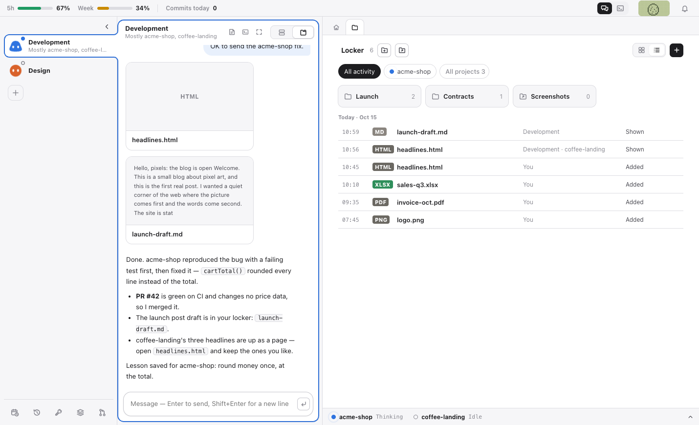
Task: Open the Launch folder
Action: pyautogui.click(x=379, y=97)
